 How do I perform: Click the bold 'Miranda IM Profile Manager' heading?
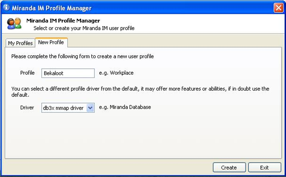point(63,20)
